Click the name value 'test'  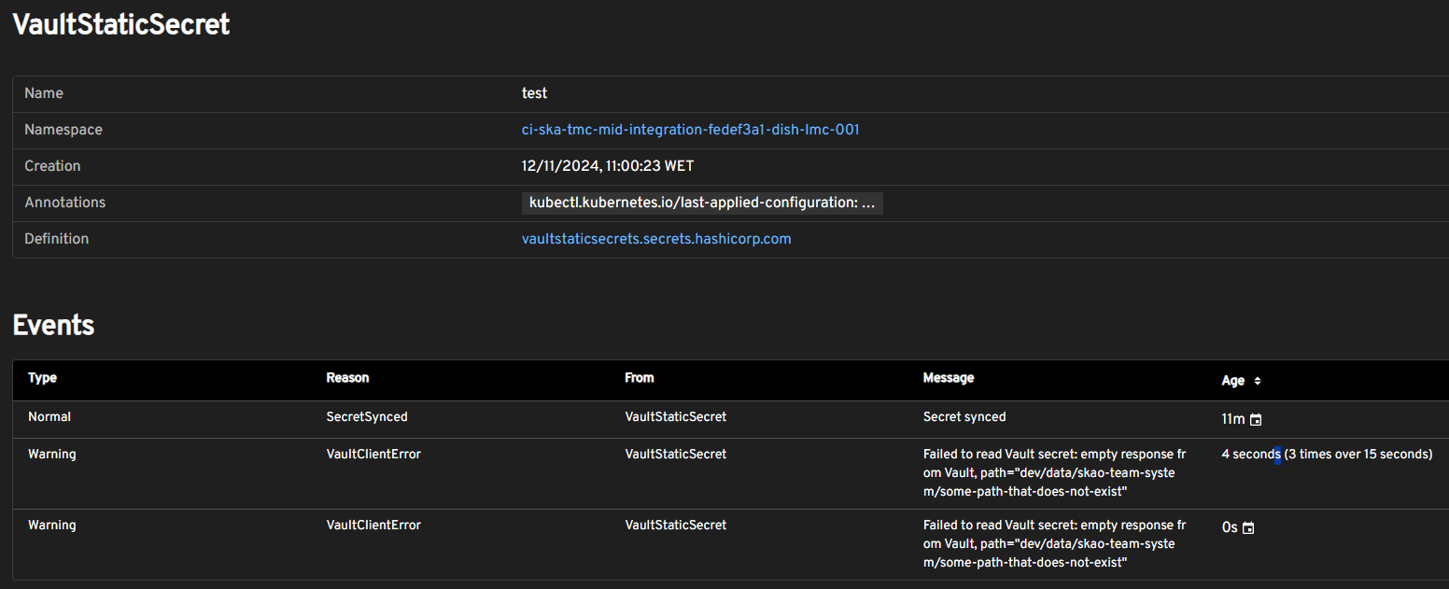click(534, 93)
